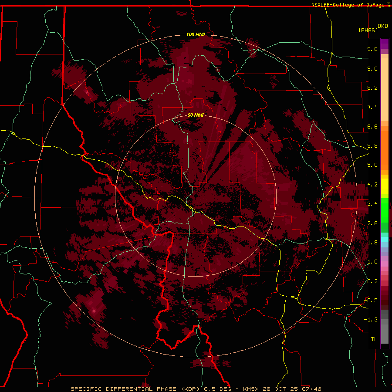Viewport: 392px width, 392px height.
Task: Click the 100 NMI range ring label
Action: [196, 34]
